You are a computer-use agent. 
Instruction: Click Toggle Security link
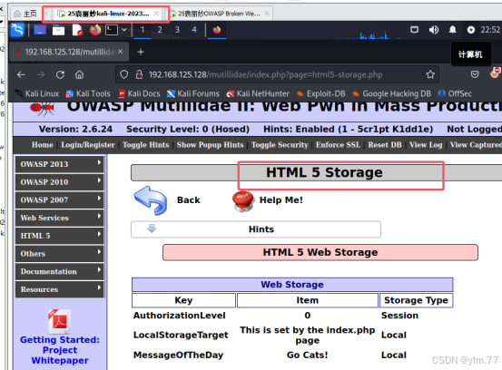(x=280, y=145)
